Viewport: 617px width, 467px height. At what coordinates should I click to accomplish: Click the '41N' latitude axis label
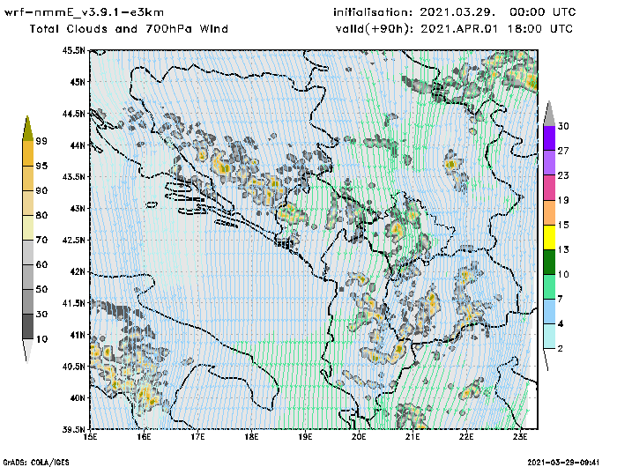coord(78,335)
